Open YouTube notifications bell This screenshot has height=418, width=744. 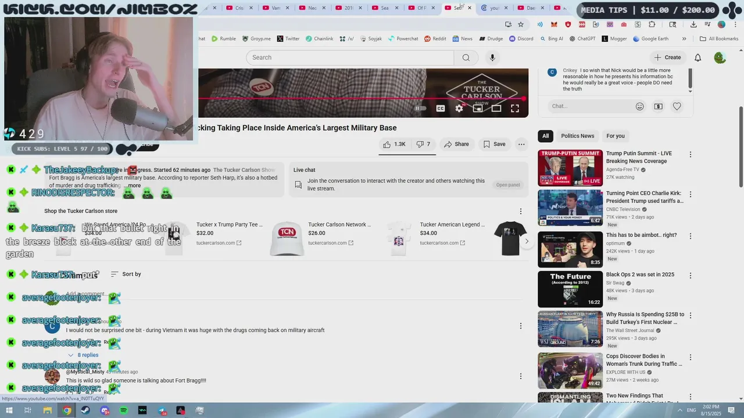point(698,57)
